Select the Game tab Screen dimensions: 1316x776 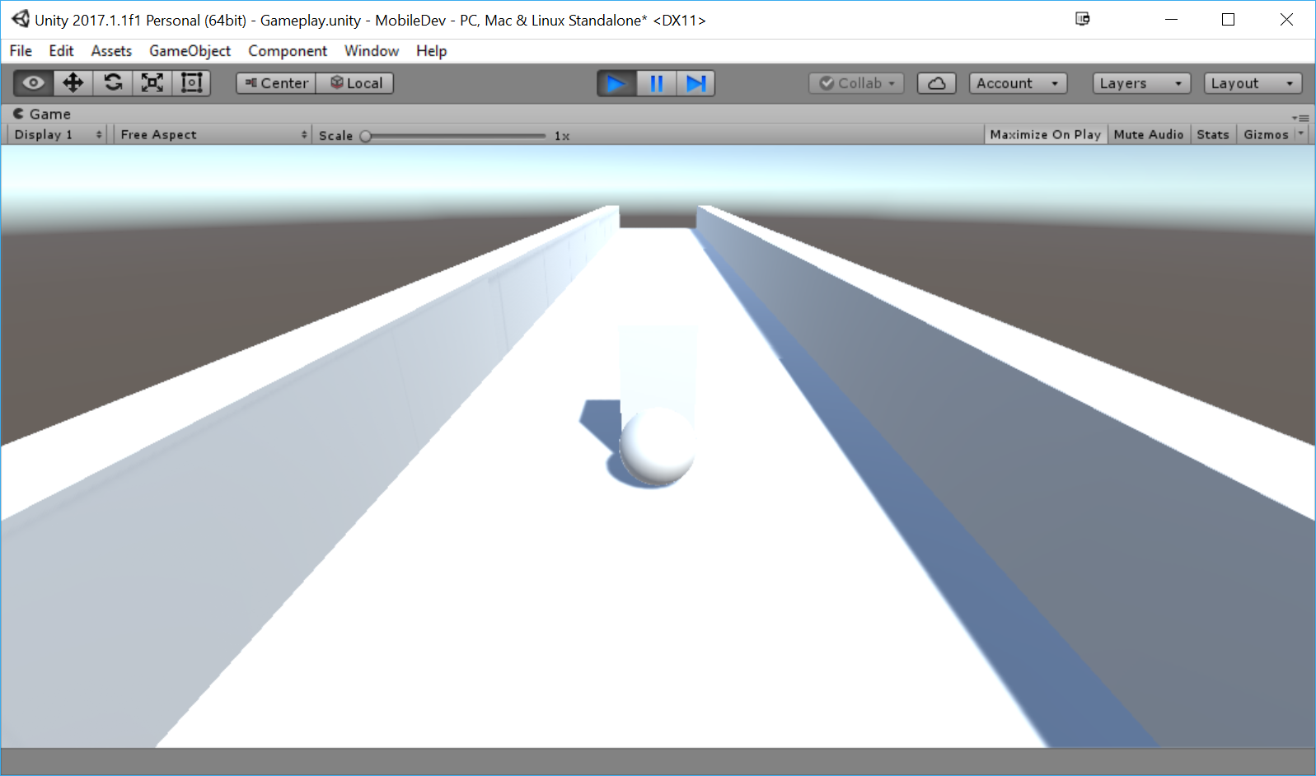pyautogui.click(x=42, y=114)
